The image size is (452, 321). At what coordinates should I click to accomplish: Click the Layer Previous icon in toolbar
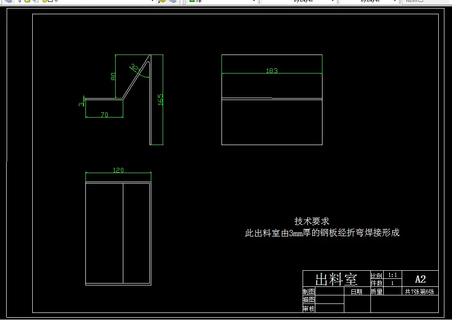173,1
